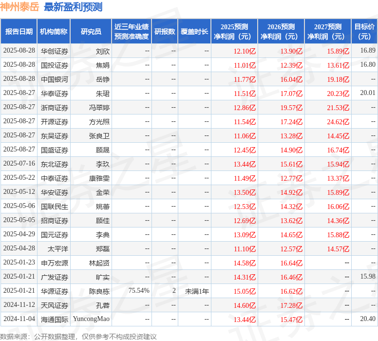Click the date 2025-05-05

(x=19, y=220)
